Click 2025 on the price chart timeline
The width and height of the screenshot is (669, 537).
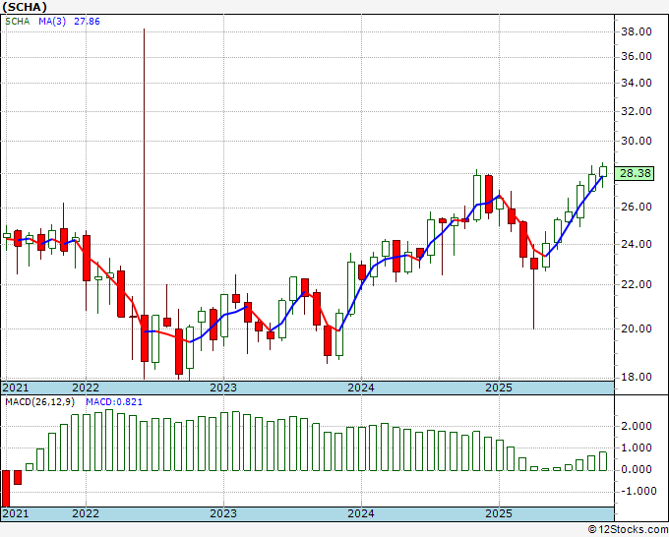click(499, 388)
